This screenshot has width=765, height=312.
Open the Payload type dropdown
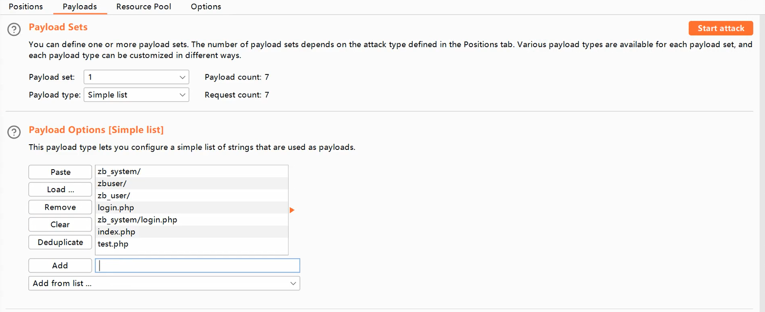point(136,95)
